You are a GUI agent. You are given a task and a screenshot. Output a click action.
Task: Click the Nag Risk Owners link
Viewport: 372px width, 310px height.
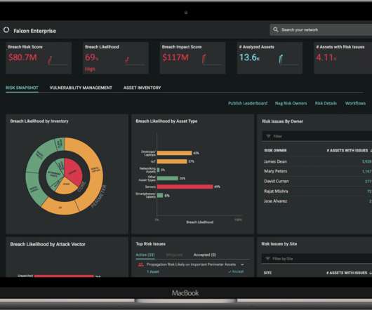click(x=291, y=103)
